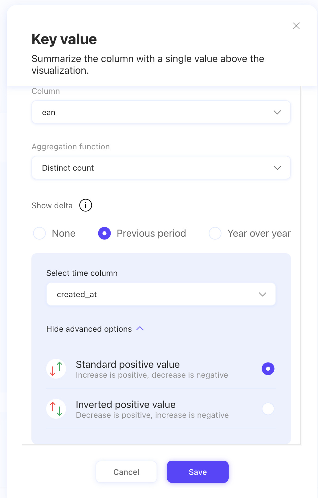
Task: Click the Inverted positive value arrows icon
Action: [x=56, y=409]
